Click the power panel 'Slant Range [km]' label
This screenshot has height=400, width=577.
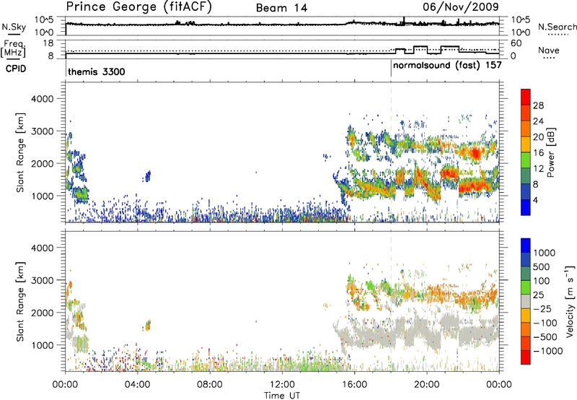pyautogui.click(x=20, y=152)
